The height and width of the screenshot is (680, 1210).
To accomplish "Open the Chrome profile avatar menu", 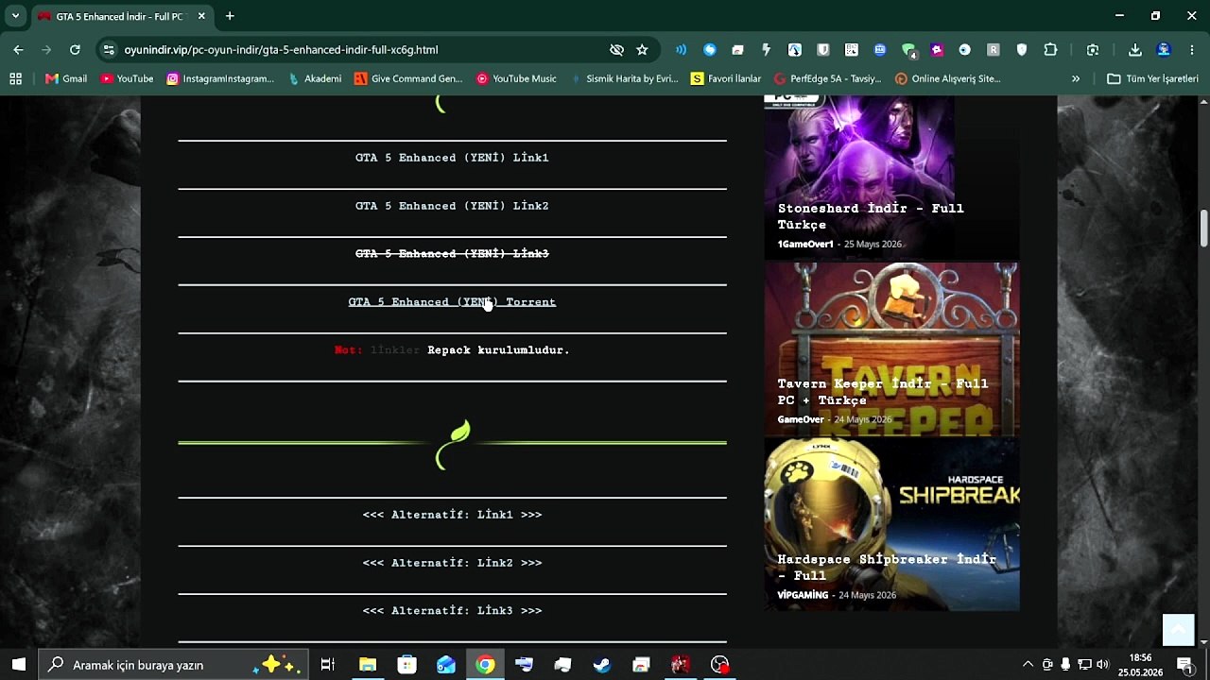I will click(1164, 50).
